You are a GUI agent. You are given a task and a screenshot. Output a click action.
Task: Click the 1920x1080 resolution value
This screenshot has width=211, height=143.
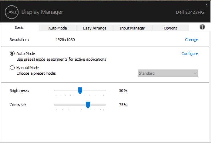(65, 40)
